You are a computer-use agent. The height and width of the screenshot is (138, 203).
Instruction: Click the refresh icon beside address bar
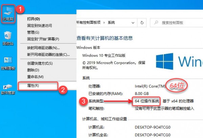pos(142,23)
